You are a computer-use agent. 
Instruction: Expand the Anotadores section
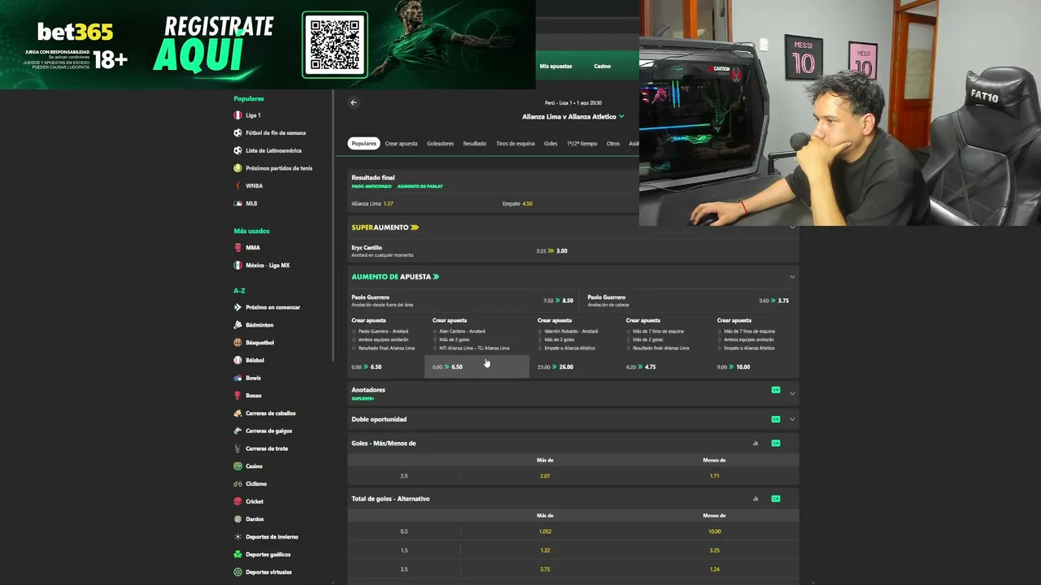[x=792, y=394]
